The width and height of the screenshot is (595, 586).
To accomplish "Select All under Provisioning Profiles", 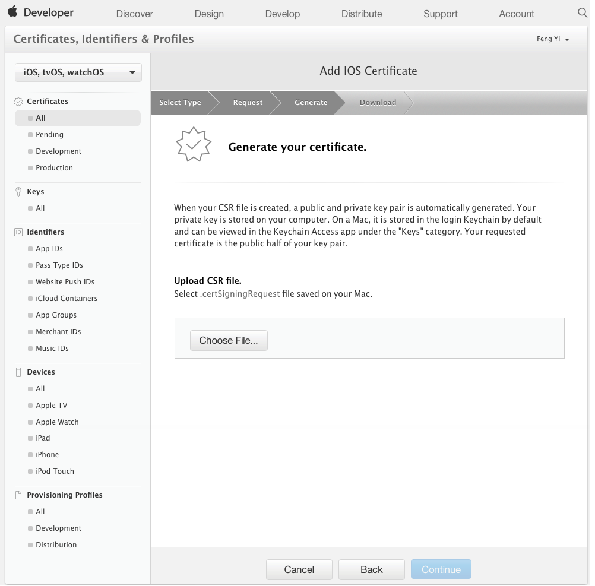I will pos(40,512).
